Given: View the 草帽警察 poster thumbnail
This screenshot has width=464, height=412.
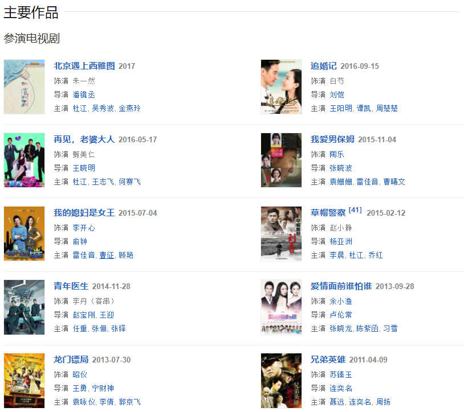Looking at the screenshot, I should pyautogui.click(x=281, y=234).
